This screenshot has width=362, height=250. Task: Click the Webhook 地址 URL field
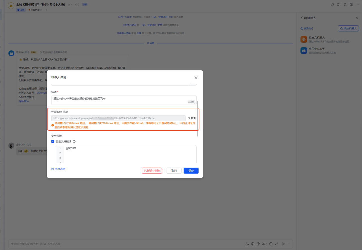[118, 118]
